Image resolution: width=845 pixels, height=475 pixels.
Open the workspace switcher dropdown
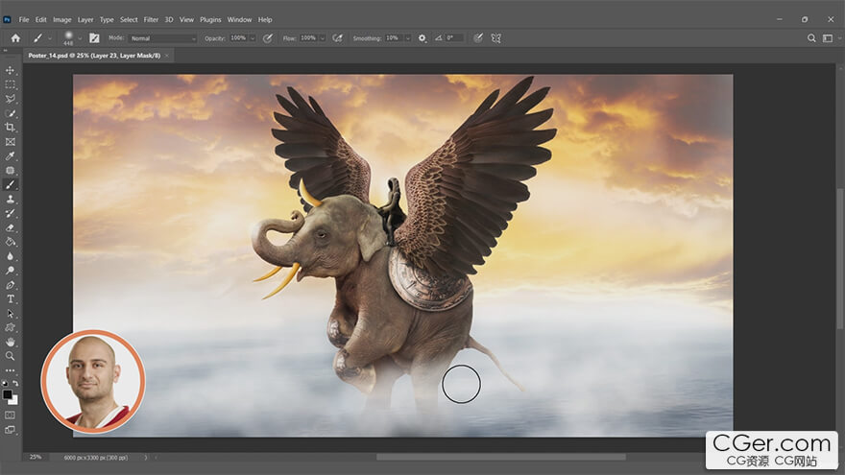830,38
